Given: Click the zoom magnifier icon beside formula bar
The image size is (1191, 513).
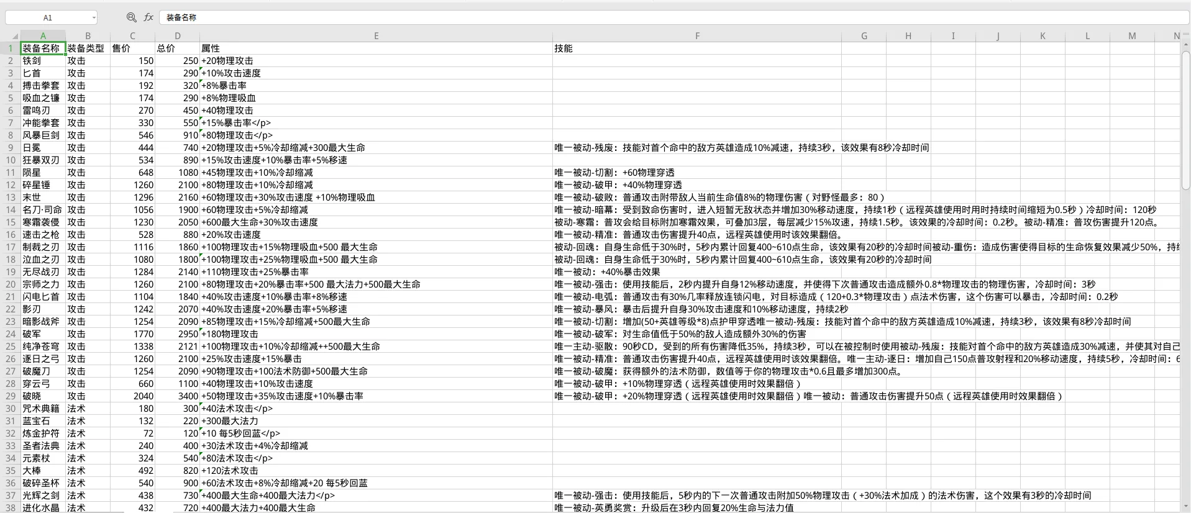Looking at the screenshot, I should point(131,17).
